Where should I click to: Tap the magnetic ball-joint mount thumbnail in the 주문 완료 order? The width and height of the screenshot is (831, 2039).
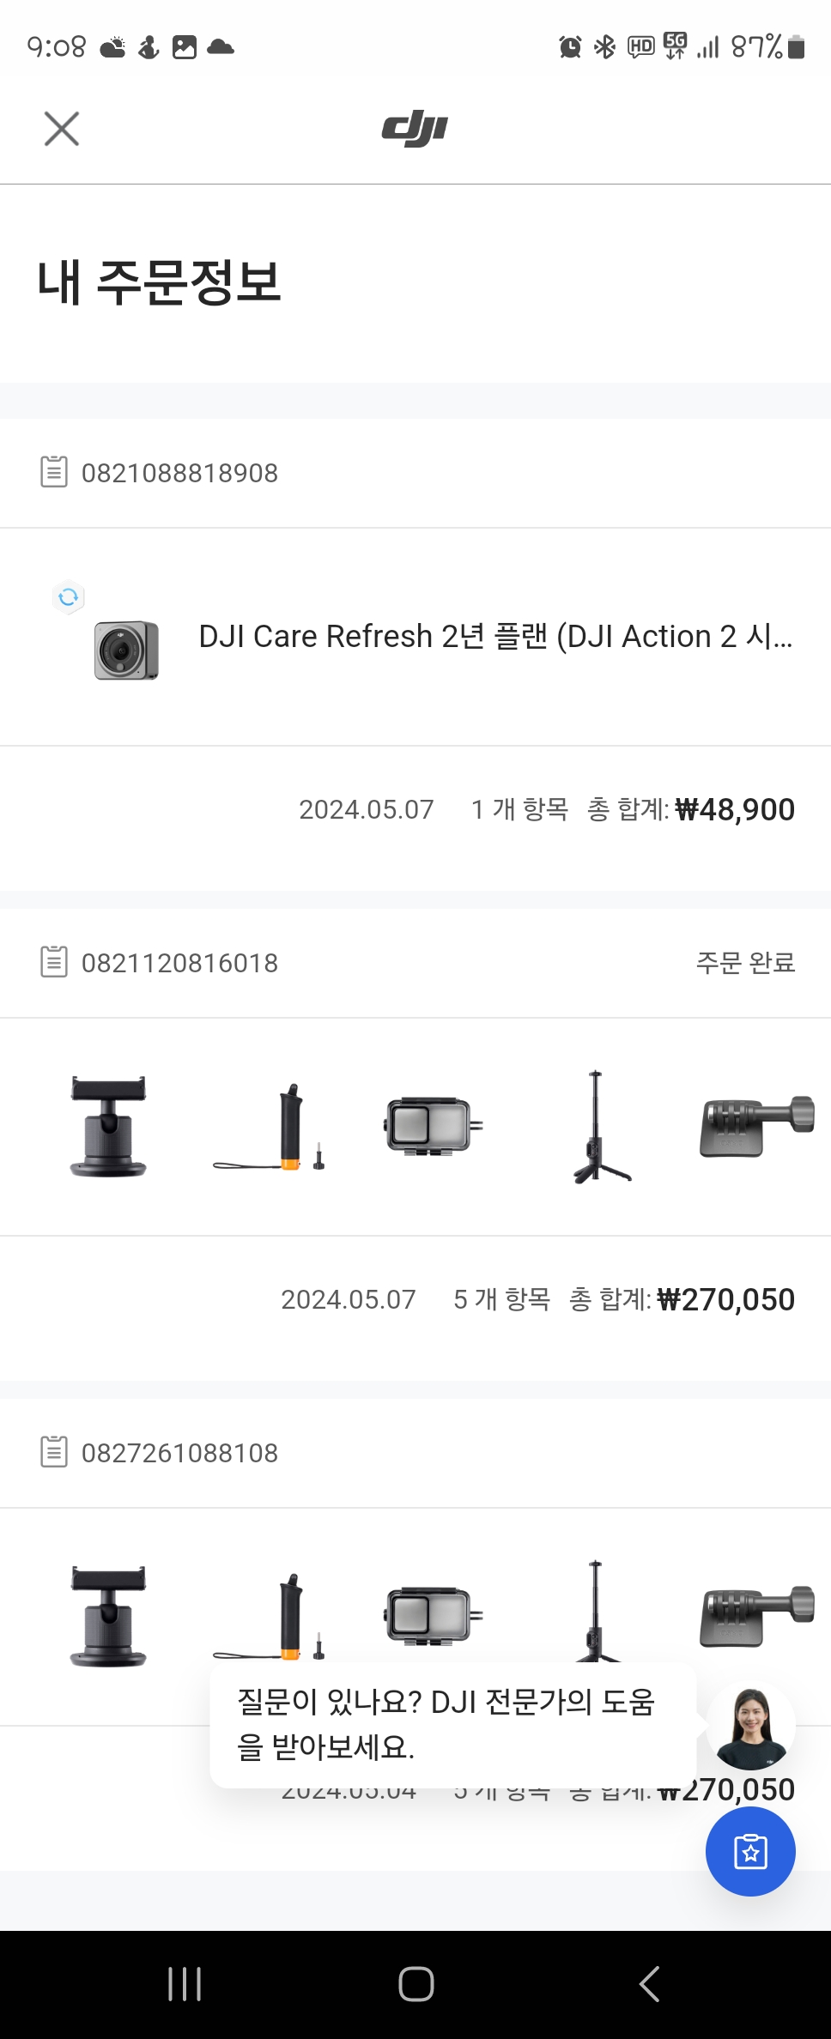tap(108, 1126)
